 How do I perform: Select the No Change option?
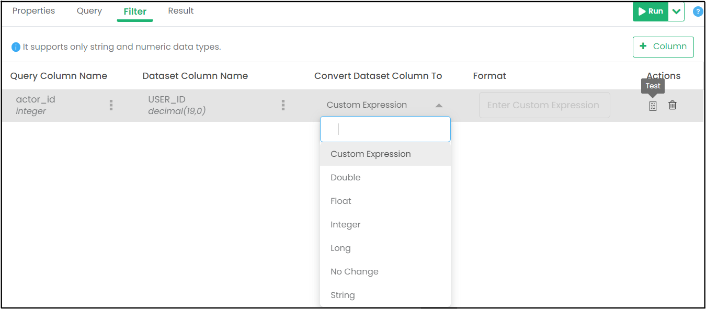[x=354, y=272]
